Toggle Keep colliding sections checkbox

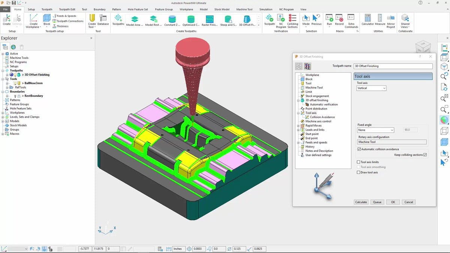425,155
